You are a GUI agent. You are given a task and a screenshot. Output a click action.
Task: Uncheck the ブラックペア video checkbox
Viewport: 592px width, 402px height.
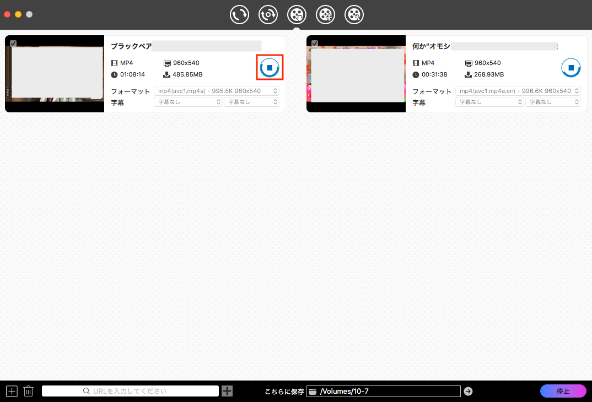click(x=13, y=43)
